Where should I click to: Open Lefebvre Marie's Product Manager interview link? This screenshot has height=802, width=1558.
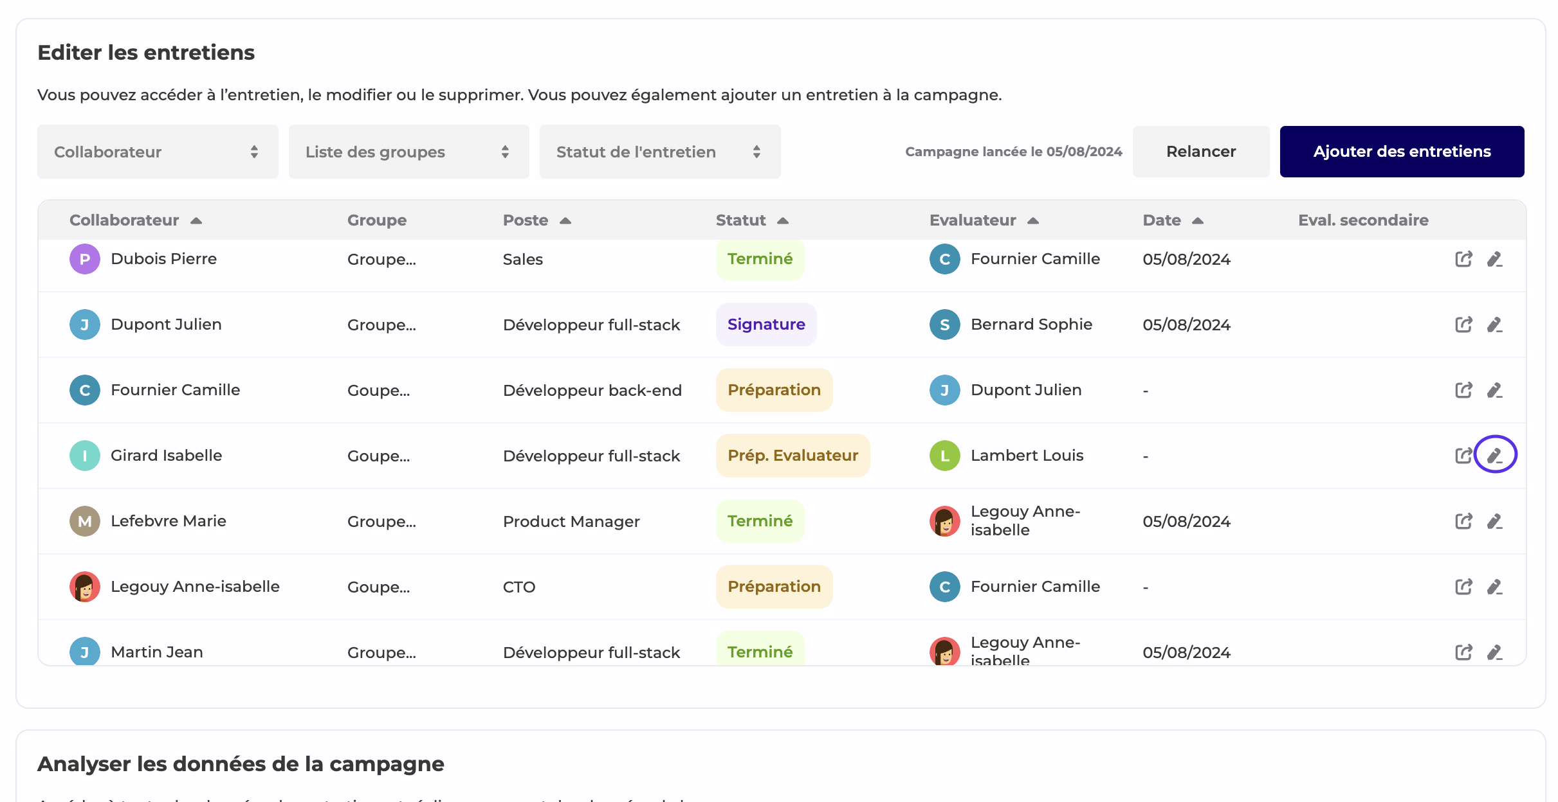[x=1463, y=521]
